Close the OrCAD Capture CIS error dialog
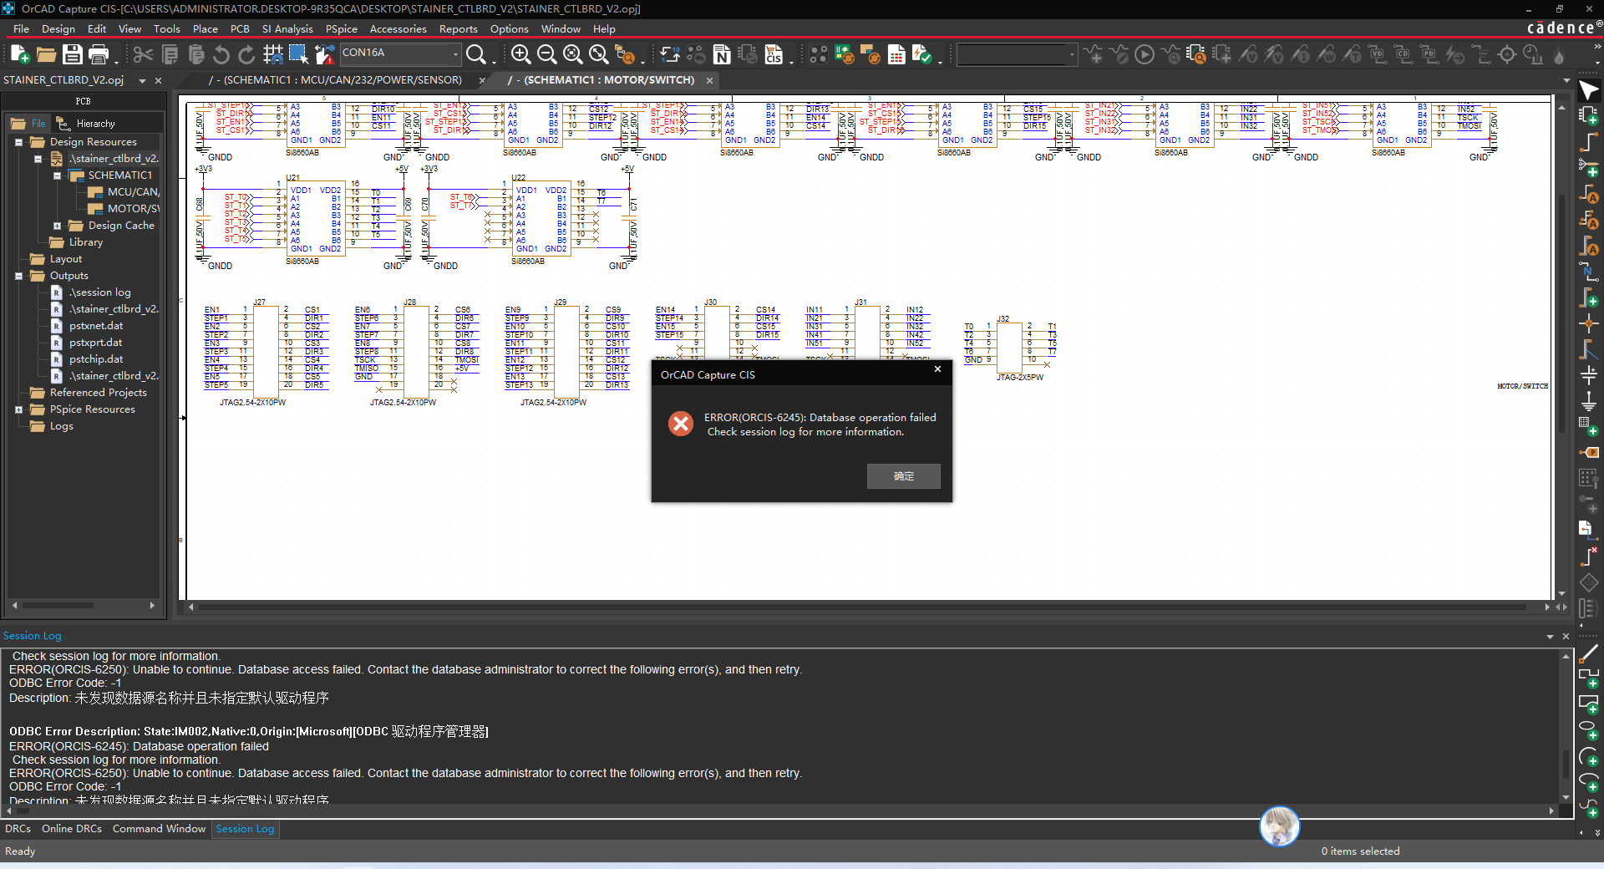The image size is (1604, 869). (x=937, y=368)
